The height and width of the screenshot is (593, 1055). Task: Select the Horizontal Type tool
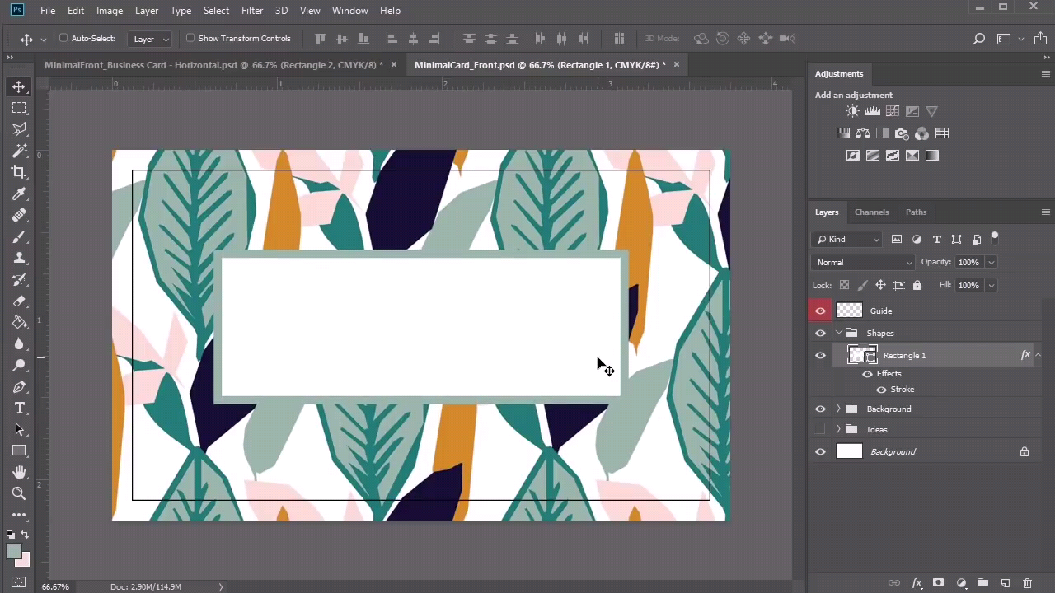pyautogui.click(x=19, y=409)
